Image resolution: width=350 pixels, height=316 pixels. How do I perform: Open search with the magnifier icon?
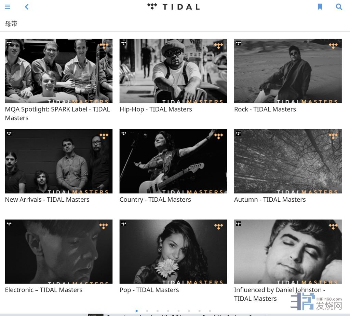tap(339, 7)
